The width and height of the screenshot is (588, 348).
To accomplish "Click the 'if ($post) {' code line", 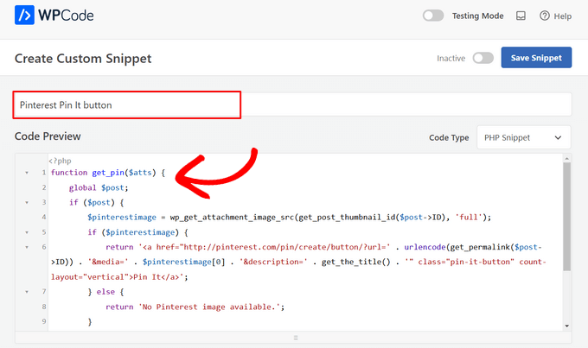I will [96, 203].
